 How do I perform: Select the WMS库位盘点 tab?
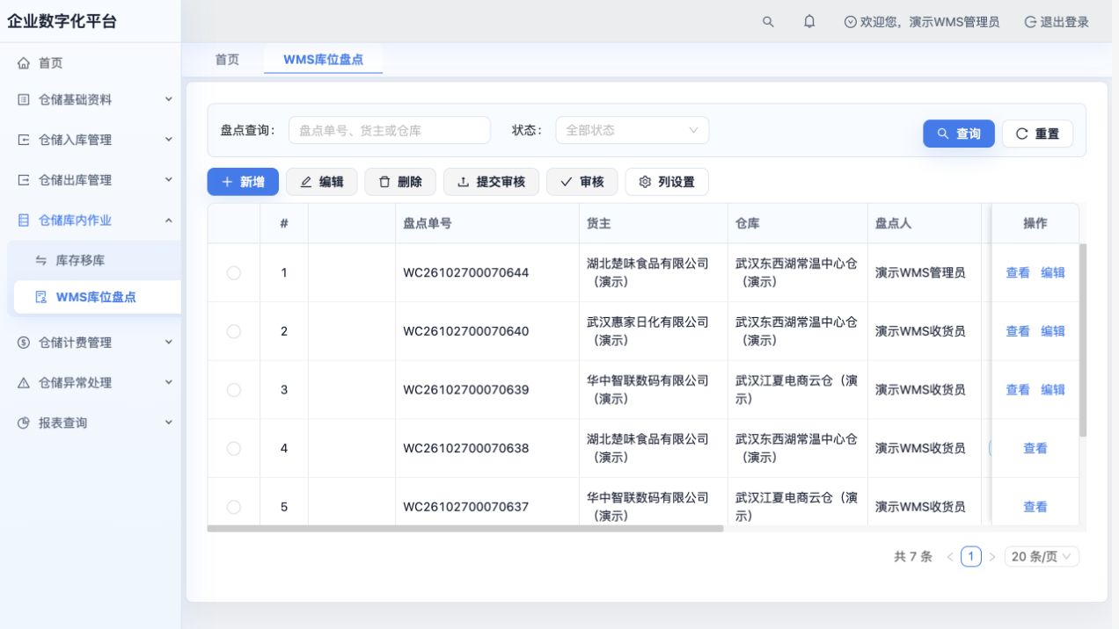[323, 60]
